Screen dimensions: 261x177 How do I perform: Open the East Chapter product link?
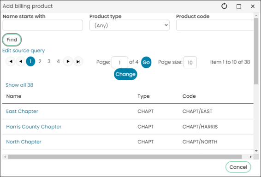pos(22,111)
